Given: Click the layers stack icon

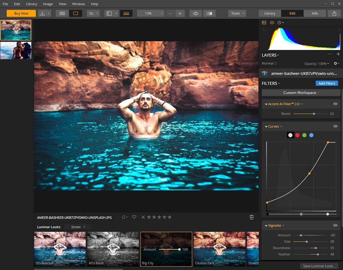Looking at the screenshot, I should coord(272,22).
